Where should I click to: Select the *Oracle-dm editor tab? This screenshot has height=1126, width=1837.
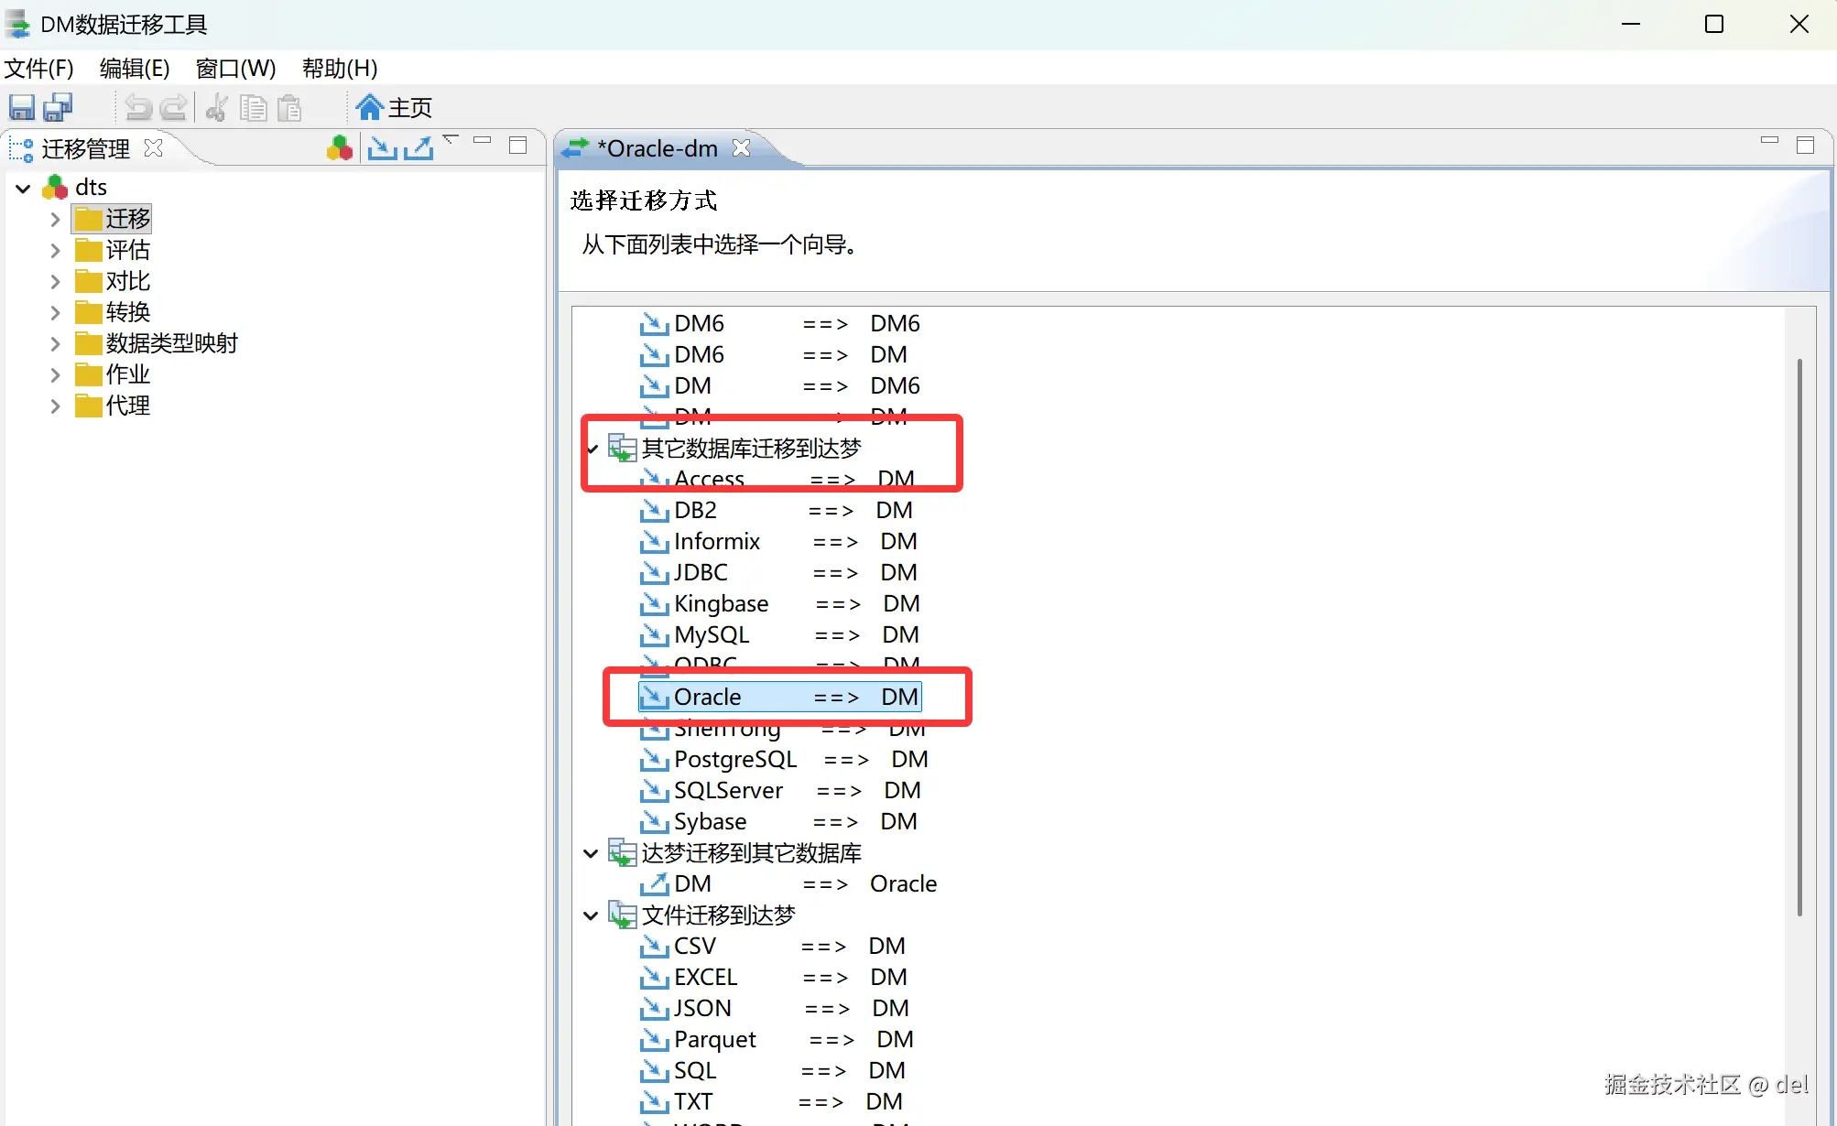pos(656,148)
